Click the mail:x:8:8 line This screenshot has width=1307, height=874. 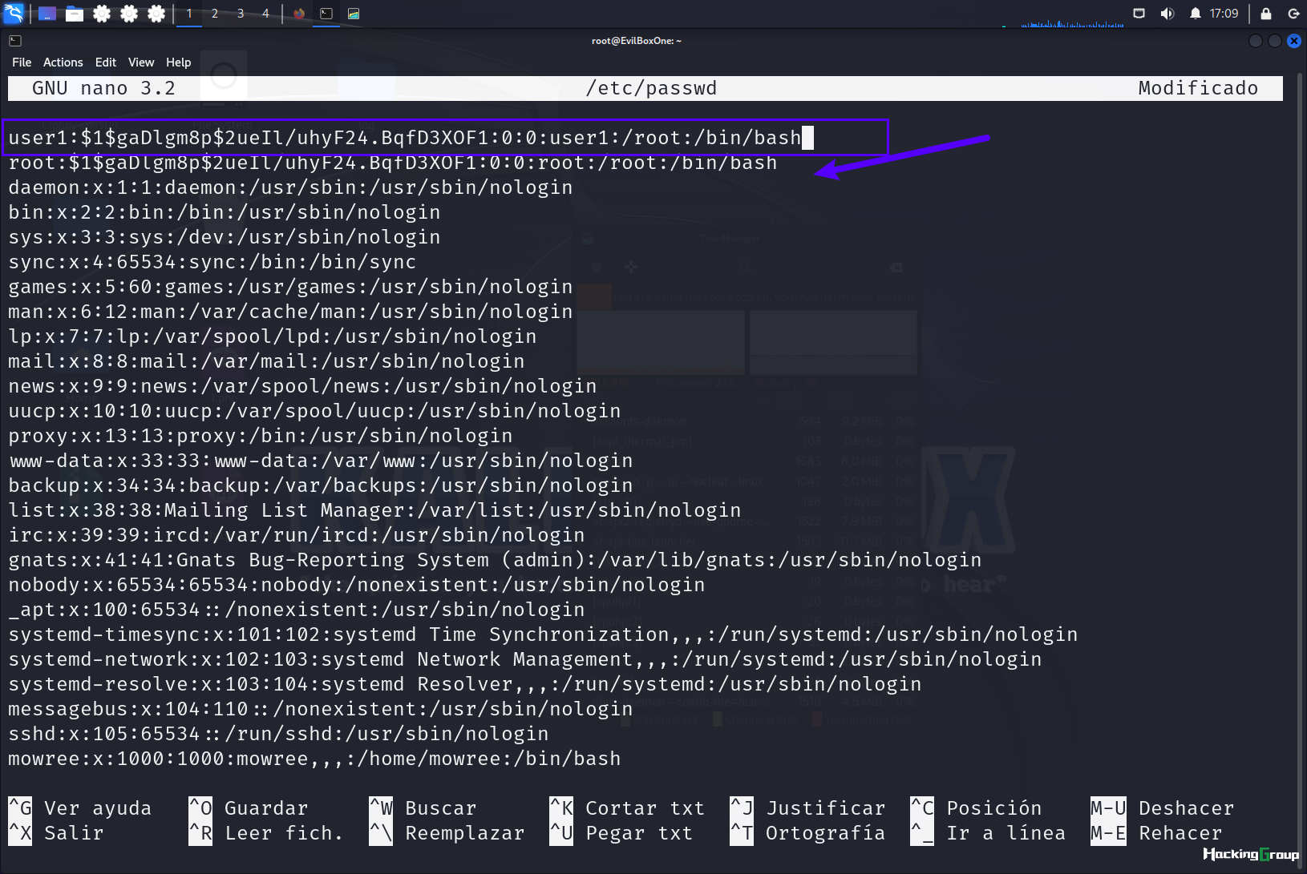point(266,361)
